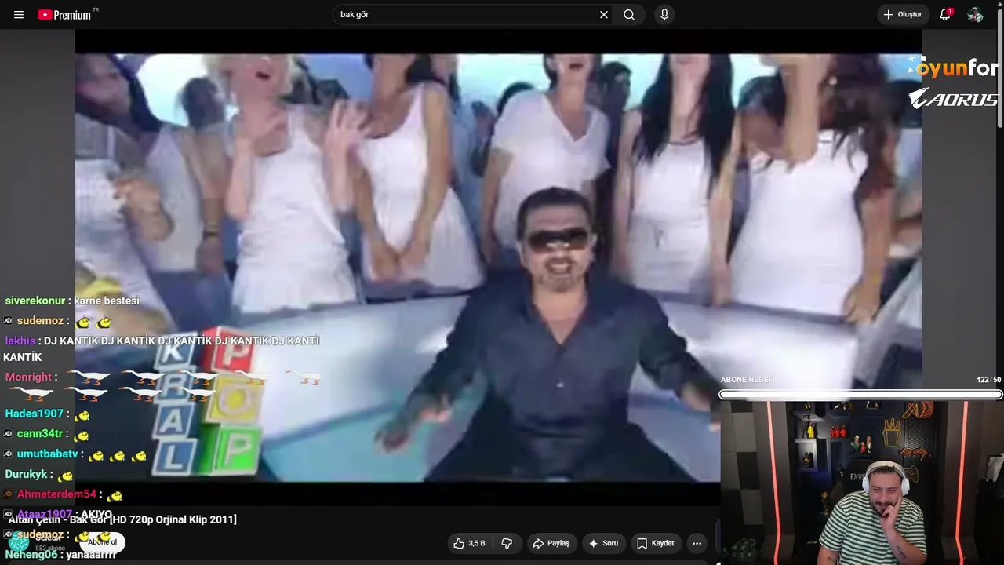This screenshot has width=1004, height=565.
Task: Save the video with Kaydet
Action: pos(656,543)
